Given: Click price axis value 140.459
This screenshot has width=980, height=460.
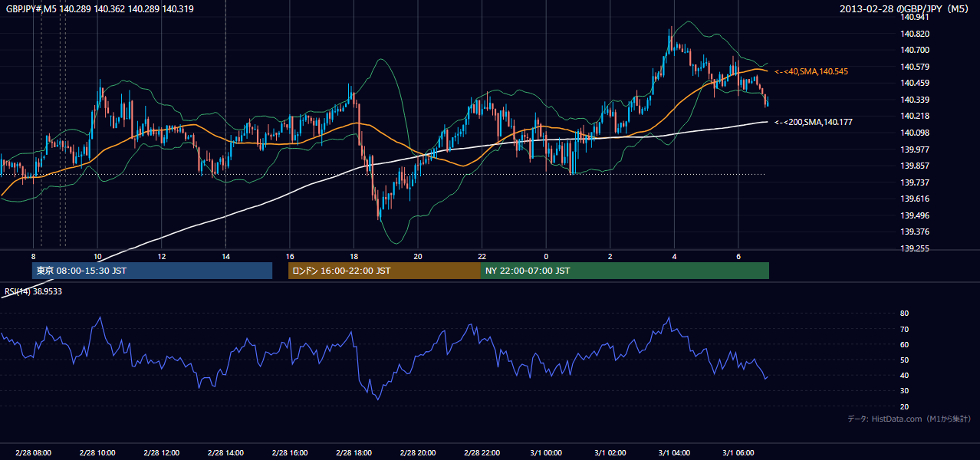Looking at the screenshot, I should coord(915,83).
